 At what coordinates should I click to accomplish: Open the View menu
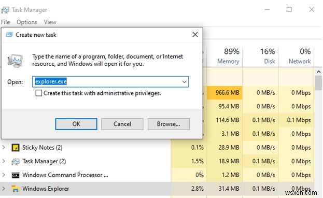[x=50, y=22]
